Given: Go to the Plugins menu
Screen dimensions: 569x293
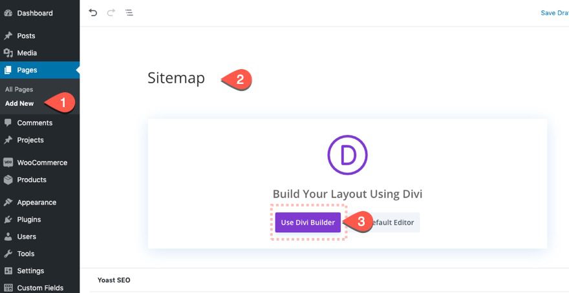Looking at the screenshot, I should click(x=29, y=219).
